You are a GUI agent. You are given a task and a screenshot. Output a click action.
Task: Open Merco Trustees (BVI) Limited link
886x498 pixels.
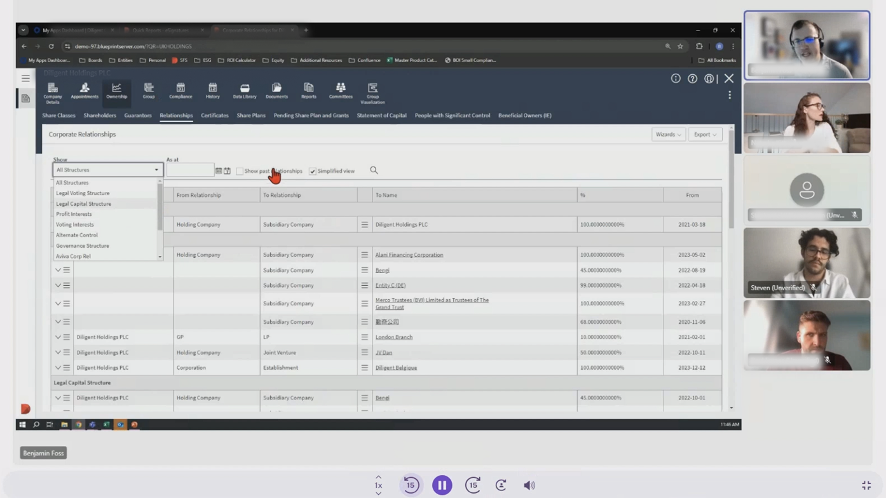[432, 304]
